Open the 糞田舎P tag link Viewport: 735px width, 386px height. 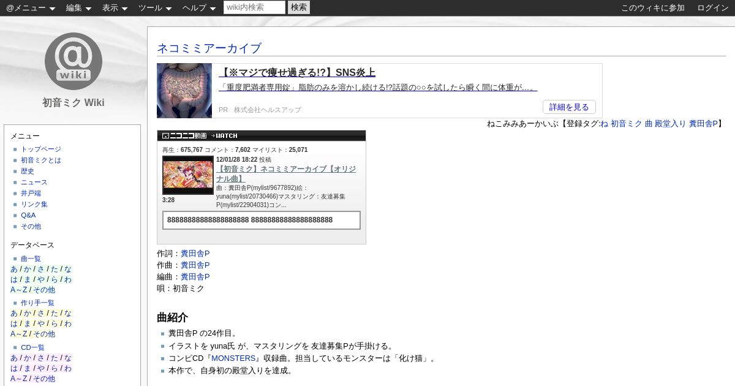[703, 124]
